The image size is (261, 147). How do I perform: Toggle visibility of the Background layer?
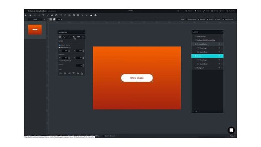(219, 68)
